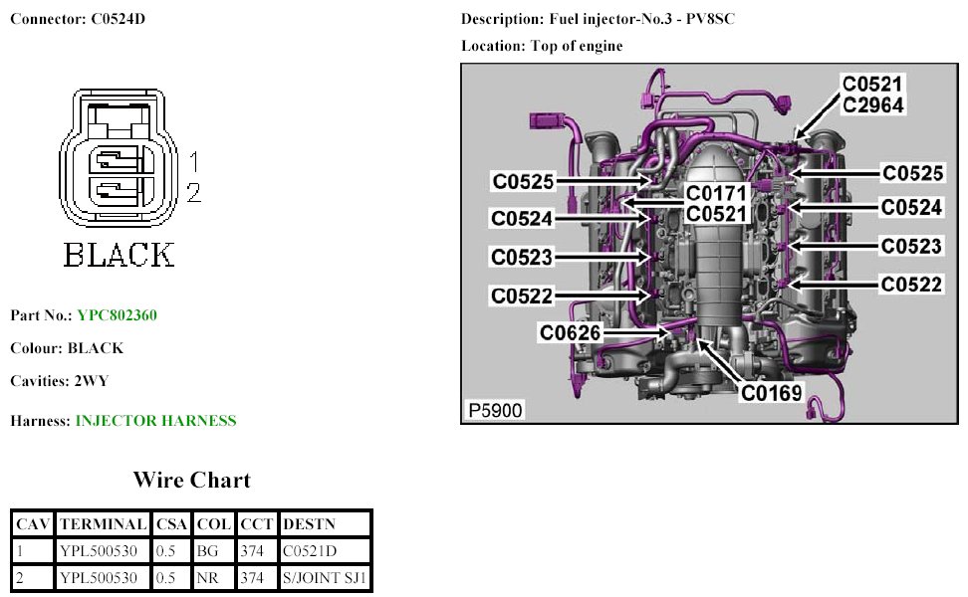Viewport: 968px width, 597px height.
Task: Select the BG wire colour cell
Action: coord(213,551)
